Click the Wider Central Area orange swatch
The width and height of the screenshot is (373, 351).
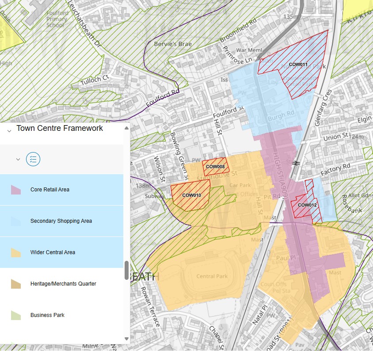(x=15, y=252)
